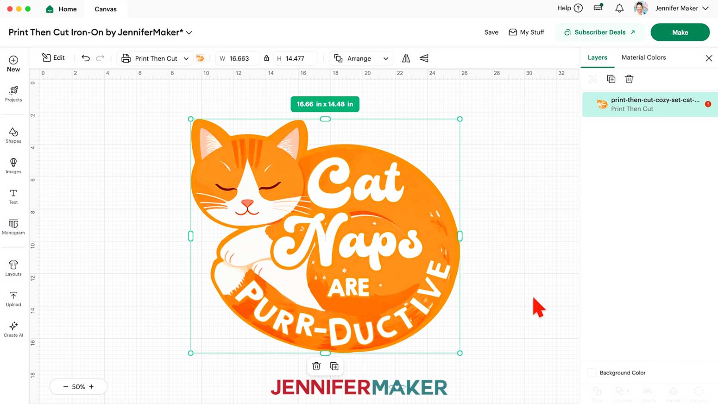
Task: Zoom out with the minus button
Action: point(66,386)
